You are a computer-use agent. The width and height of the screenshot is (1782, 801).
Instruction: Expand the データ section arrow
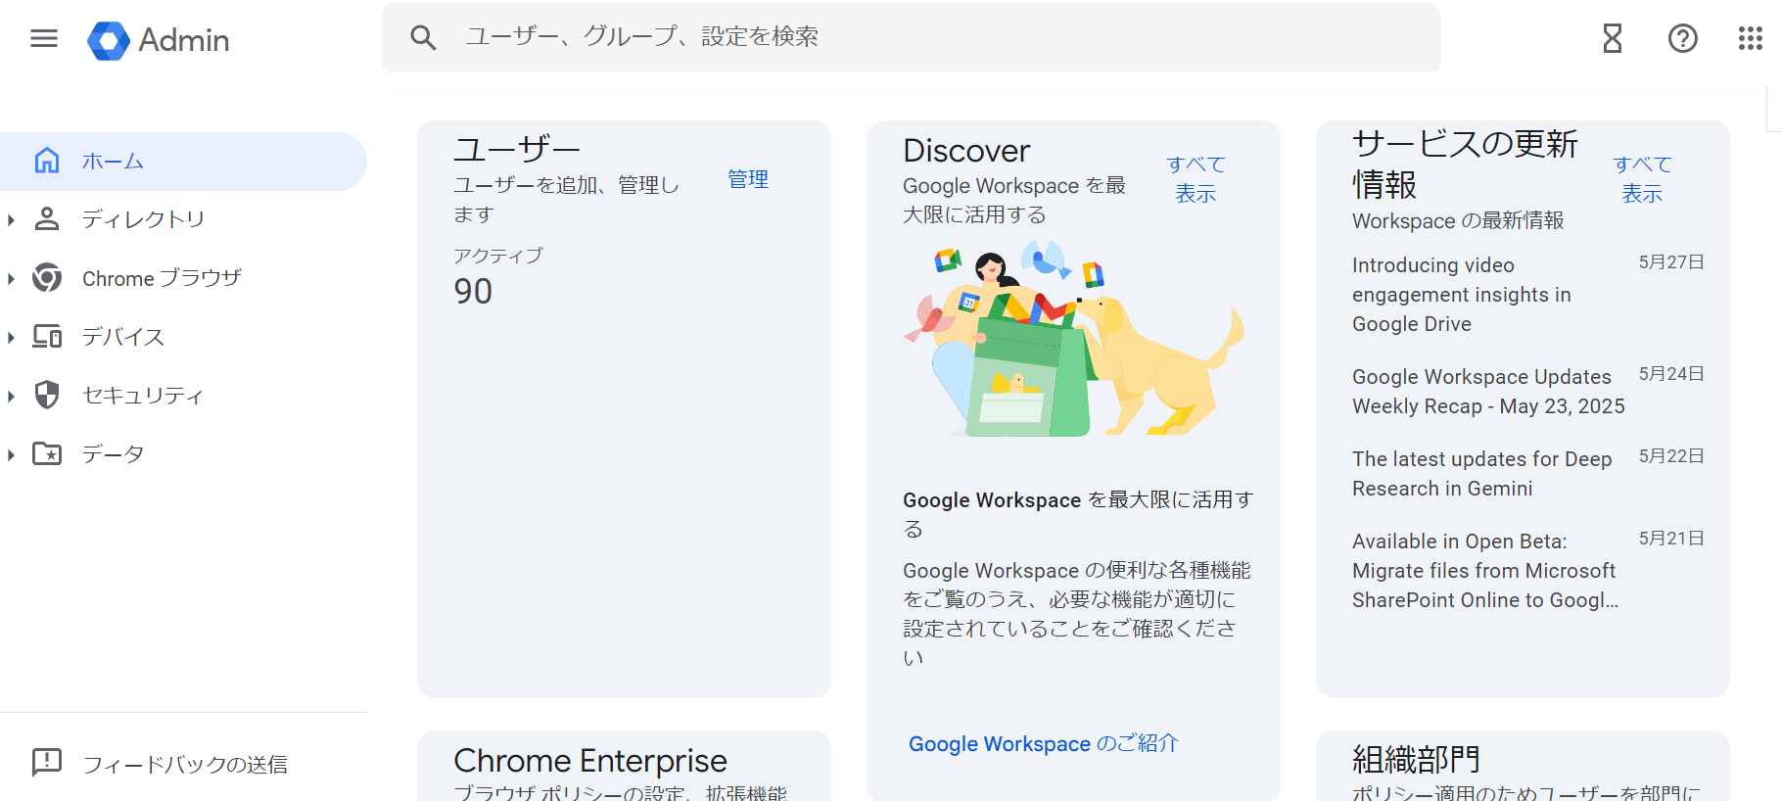tap(11, 454)
